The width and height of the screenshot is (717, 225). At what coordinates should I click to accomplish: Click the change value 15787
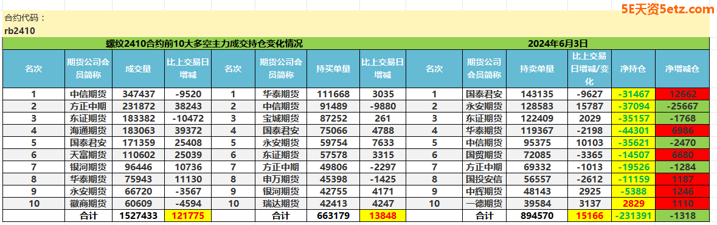click(589, 106)
